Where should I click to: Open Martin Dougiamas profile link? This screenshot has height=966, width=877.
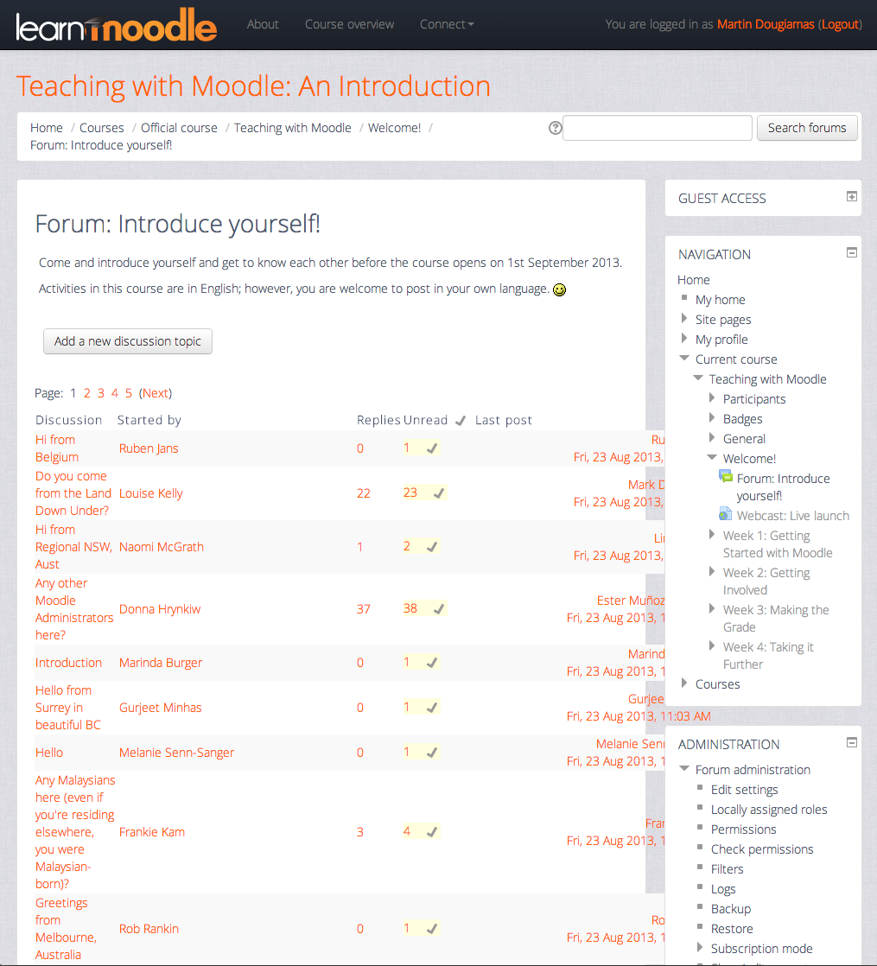[766, 24]
